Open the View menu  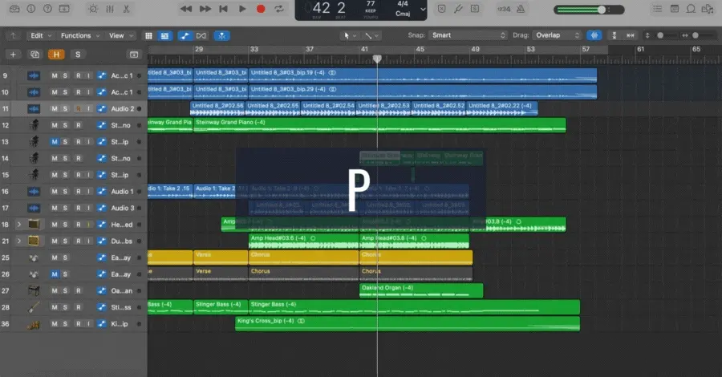tap(120, 35)
